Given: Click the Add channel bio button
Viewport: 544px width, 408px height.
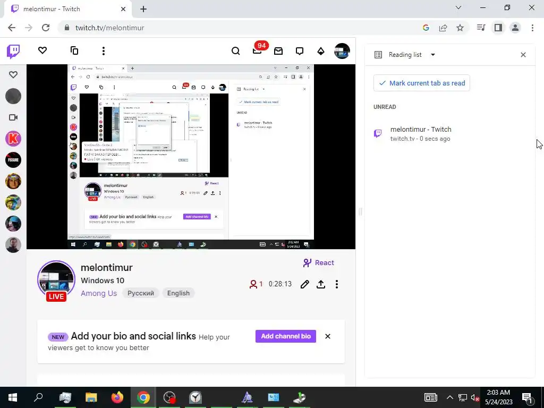Looking at the screenshot, I should tap(285, 336).
